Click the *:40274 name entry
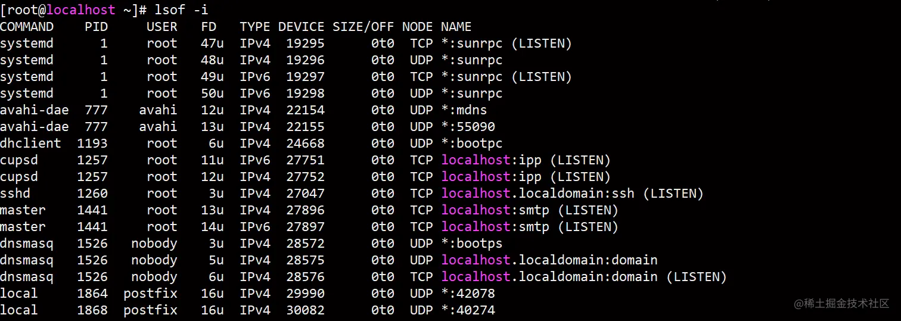Screen dimensions: 901x321 coord(468,310)
